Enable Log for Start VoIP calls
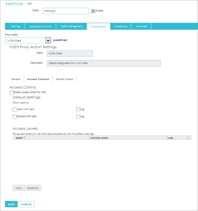The width and height of the screenshot is (198, 211). (x=78, y=109)
